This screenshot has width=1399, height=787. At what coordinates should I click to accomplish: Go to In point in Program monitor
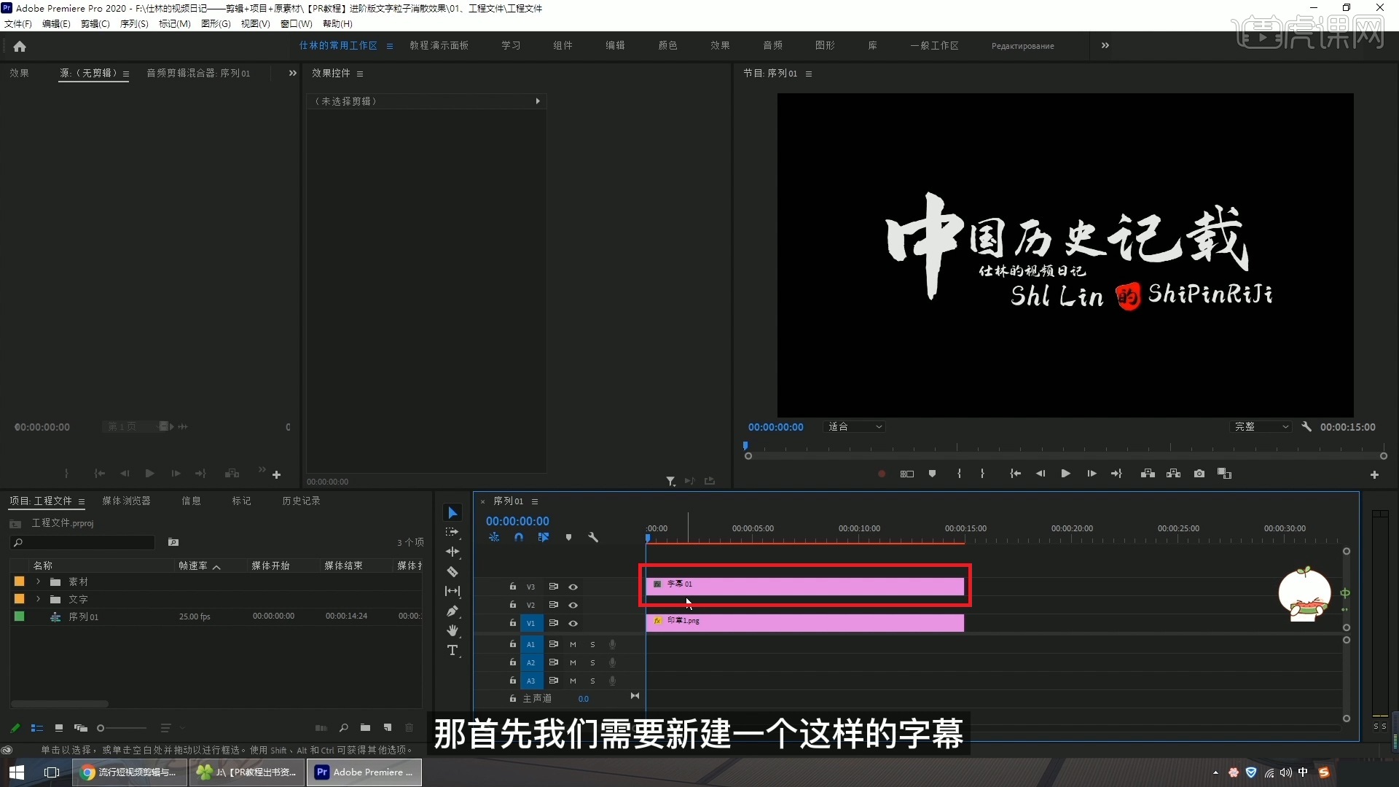(1015, 474)
